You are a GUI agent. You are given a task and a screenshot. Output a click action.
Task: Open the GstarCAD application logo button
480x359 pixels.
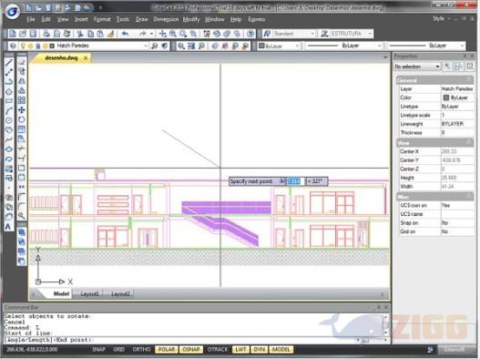pyautogui.click(x=12, y=12)
